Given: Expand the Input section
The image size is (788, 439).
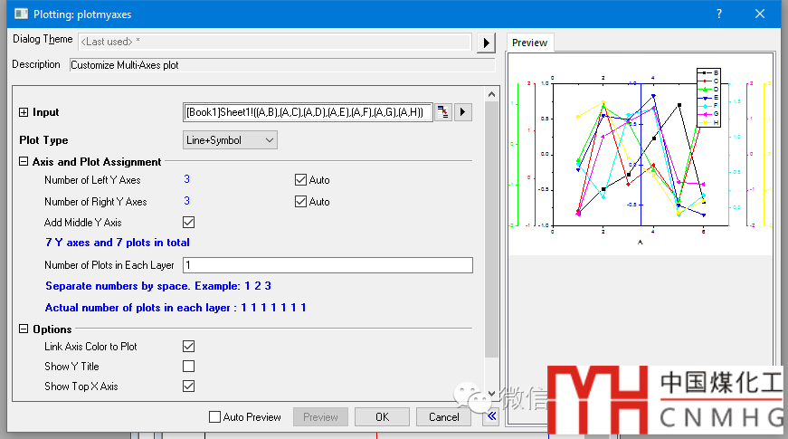Looking at the screenshot, I should tap(24, 112).
